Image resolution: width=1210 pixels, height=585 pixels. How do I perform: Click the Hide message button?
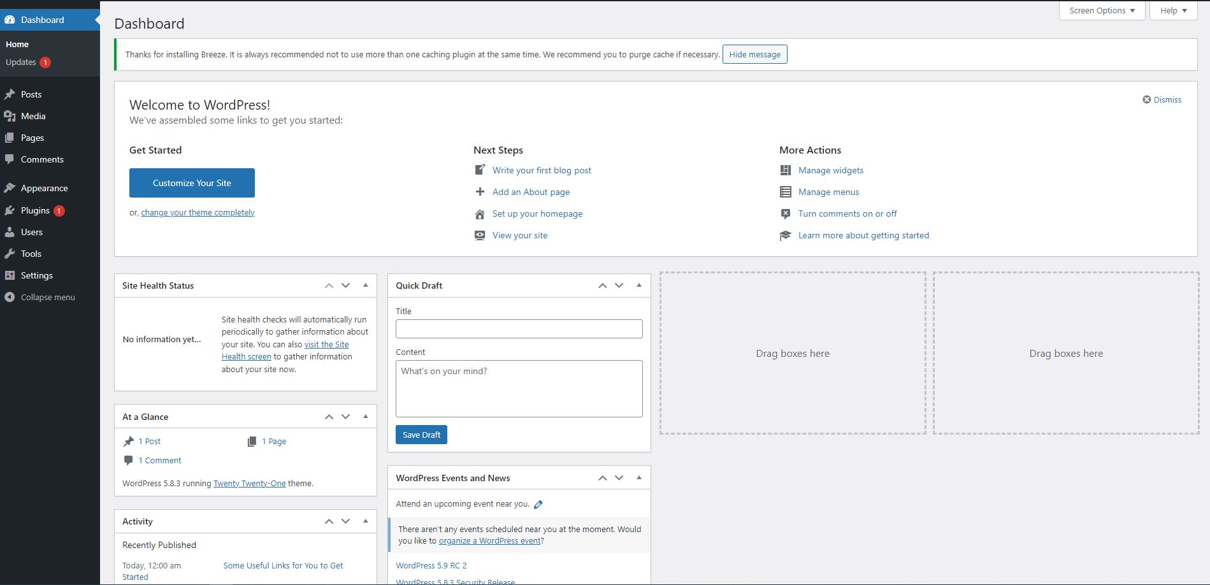click(x=754, y=54)
